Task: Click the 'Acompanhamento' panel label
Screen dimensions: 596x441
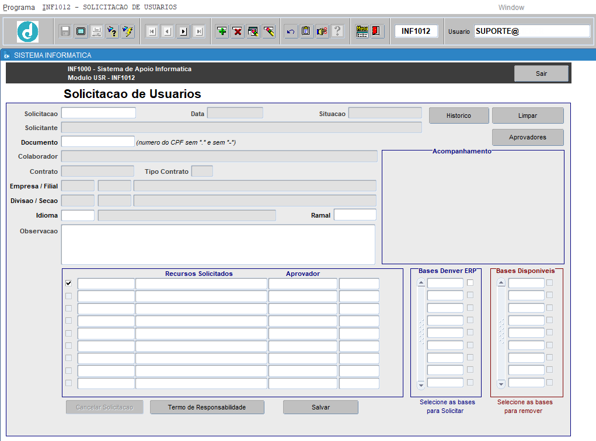Action: coord(462,151)
